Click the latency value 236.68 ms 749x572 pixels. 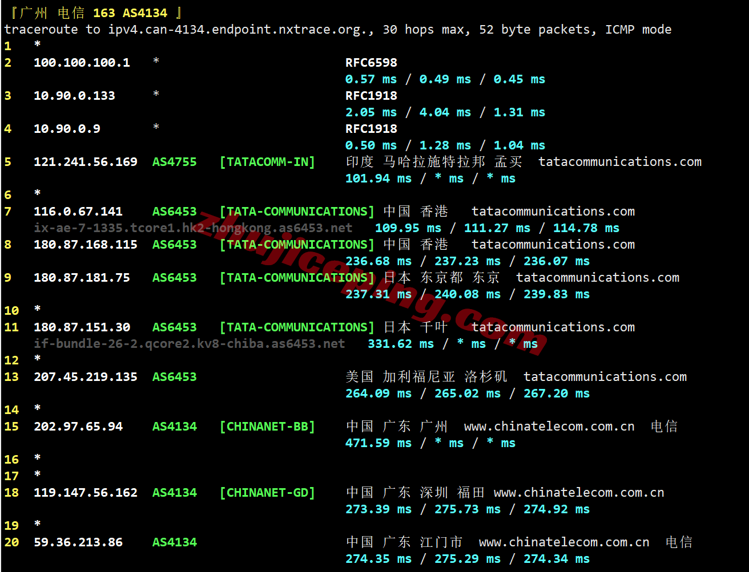pos(378,261)
